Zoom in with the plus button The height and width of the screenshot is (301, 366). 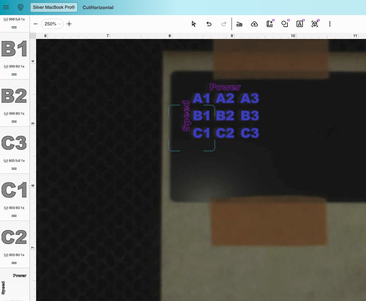pos(69,24)
